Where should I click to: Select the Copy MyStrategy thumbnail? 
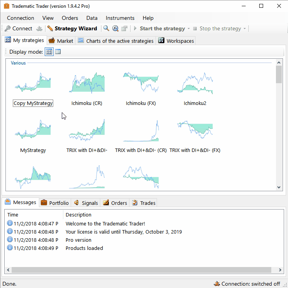(x=33, y=82)
